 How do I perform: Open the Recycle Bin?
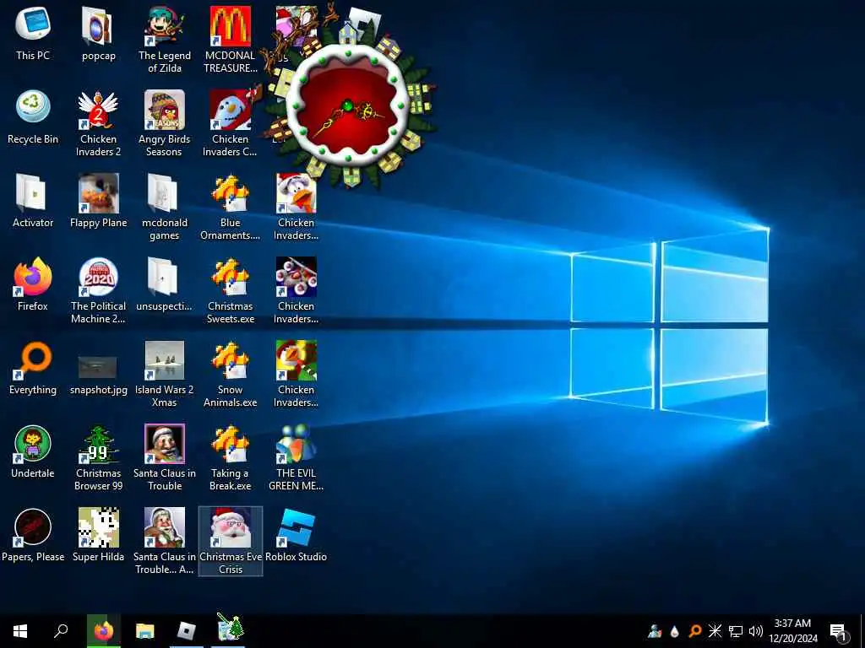click(33, 118)
